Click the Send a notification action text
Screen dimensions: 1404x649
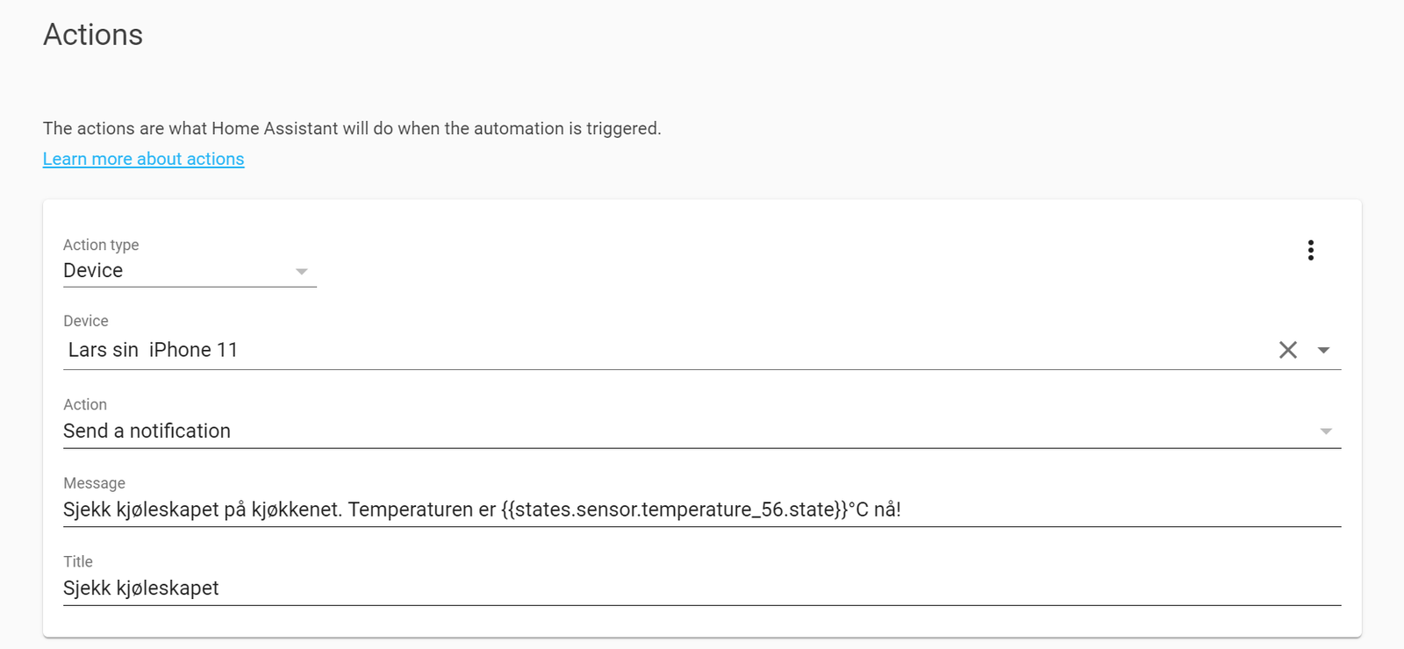147,431
